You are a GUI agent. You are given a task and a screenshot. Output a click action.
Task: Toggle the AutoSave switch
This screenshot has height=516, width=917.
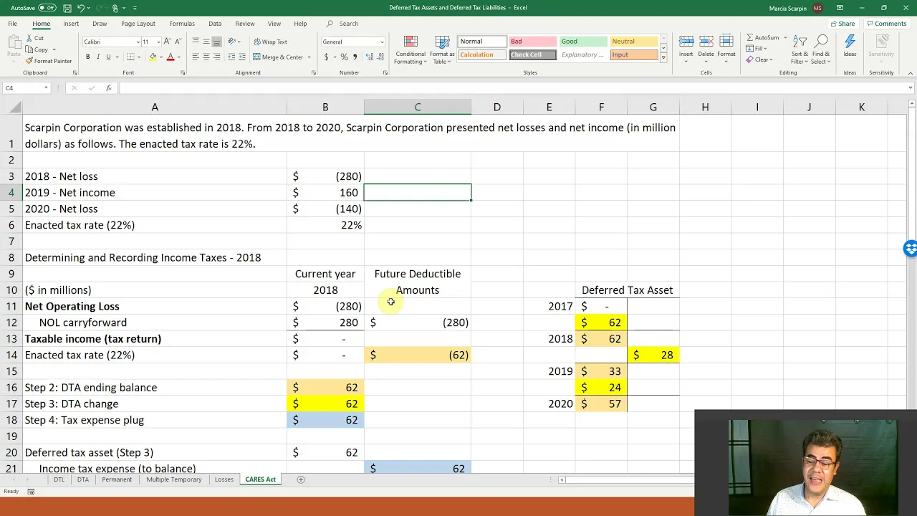47,8
